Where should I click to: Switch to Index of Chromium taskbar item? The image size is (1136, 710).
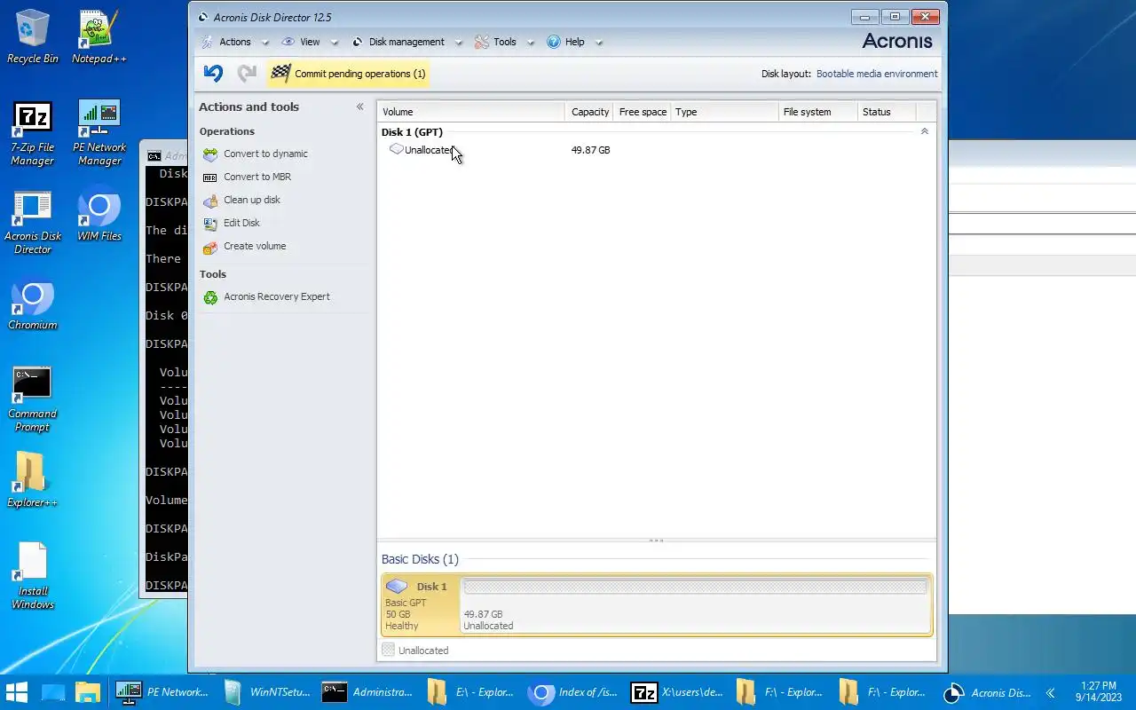click(574, 692)
